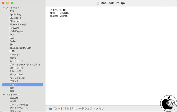Click the MacBook Pro.spx document icon

pyautogui.click(x=98, y=3)
